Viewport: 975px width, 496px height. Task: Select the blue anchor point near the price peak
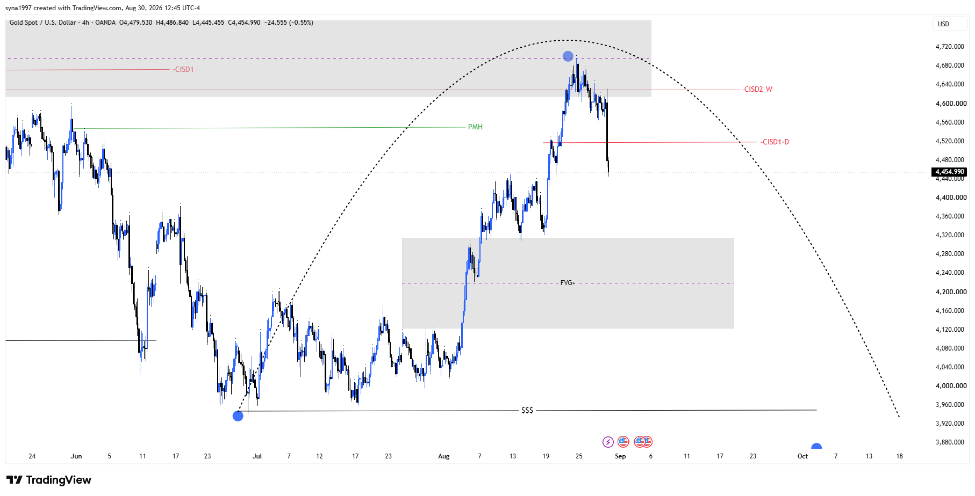click(x=568, y=56)
